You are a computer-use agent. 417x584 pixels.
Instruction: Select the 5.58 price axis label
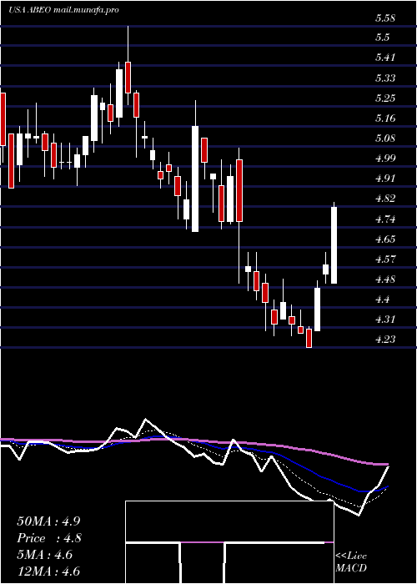click(x=385, y=18)
